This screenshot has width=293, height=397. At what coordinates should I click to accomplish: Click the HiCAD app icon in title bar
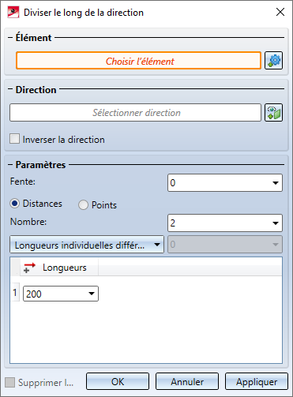click(x=13, y=13)
